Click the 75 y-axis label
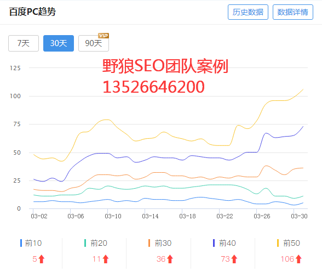 [17, 124]
